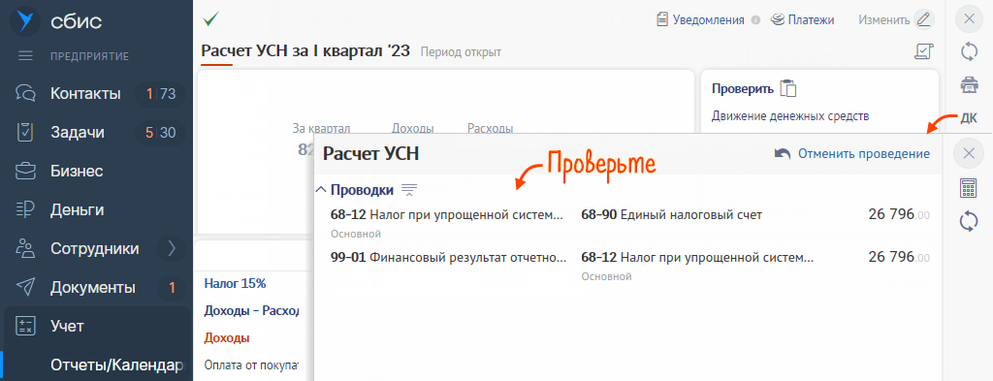This screenshot has width=993, height=381.
Task: Expand the Сотрудники submenu arrow
Action: point(171,249)
